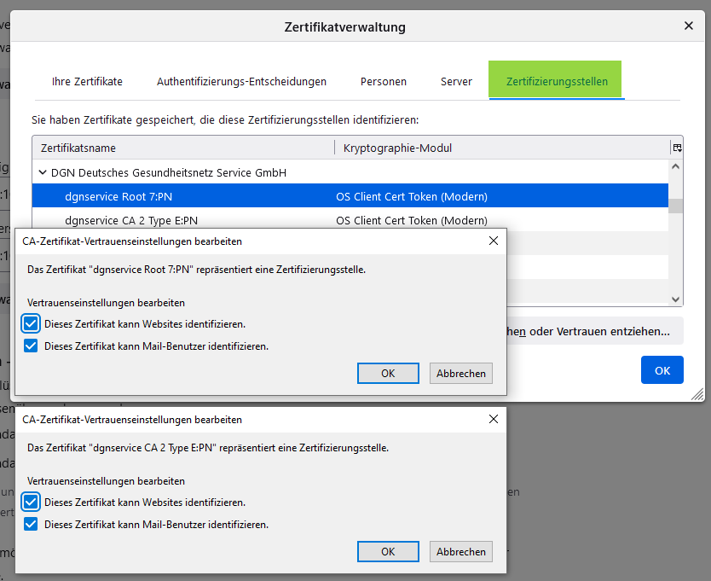Go to the Personen tab
The height and width of the screenshot is (581, 711).
383,81
